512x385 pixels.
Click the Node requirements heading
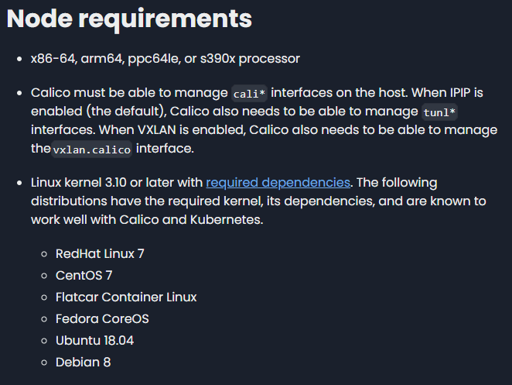[x=129, y=19]
